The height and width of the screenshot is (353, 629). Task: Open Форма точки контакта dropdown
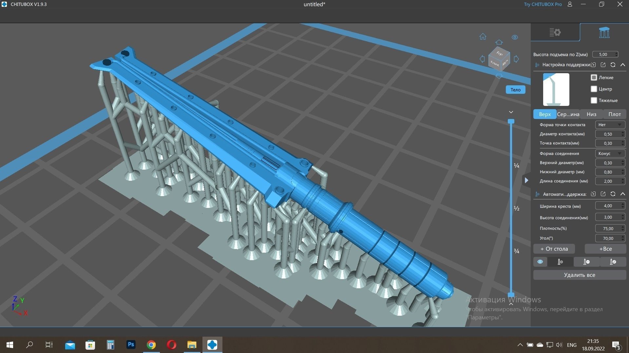(x=610, y=125)
